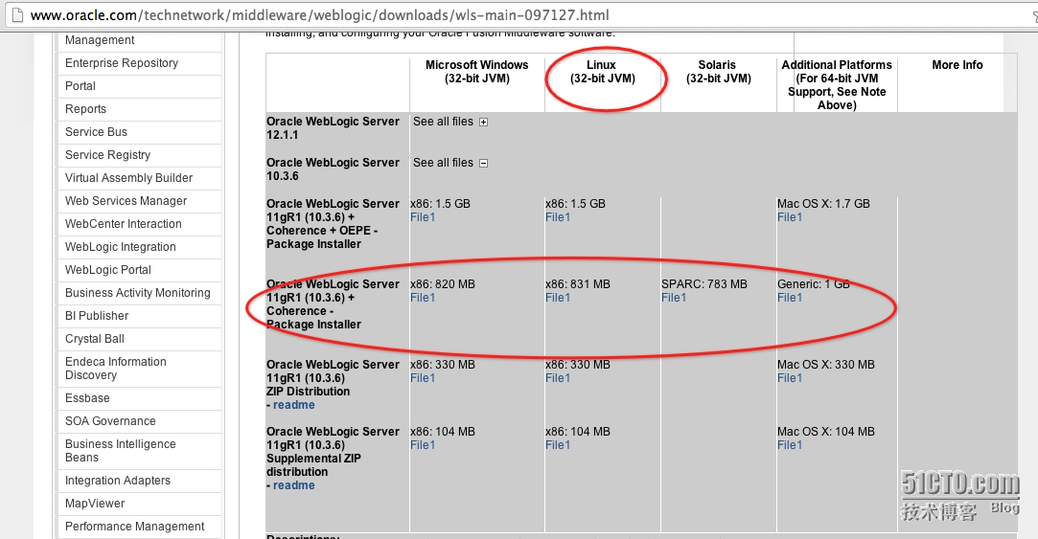Screen dimensions: 1038x539
Task: Expand See all files for WebLogic Server 12.1.1
Action: click(483, 122)
